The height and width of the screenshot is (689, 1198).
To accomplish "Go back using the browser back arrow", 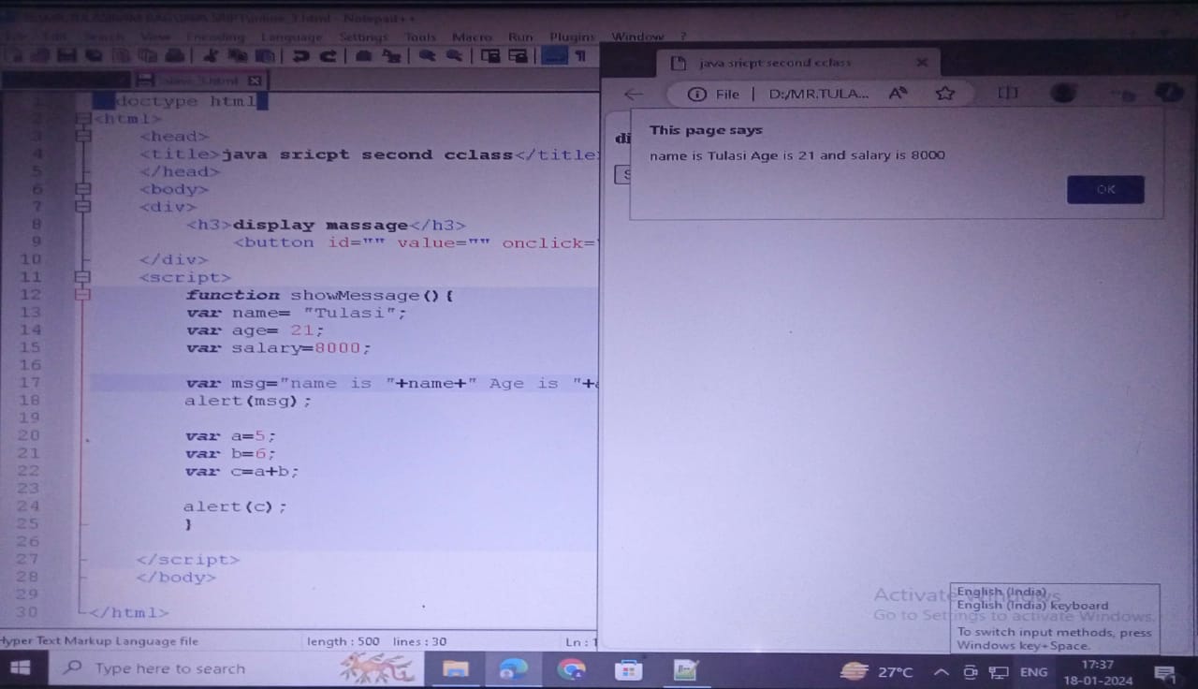I will 634,94.
